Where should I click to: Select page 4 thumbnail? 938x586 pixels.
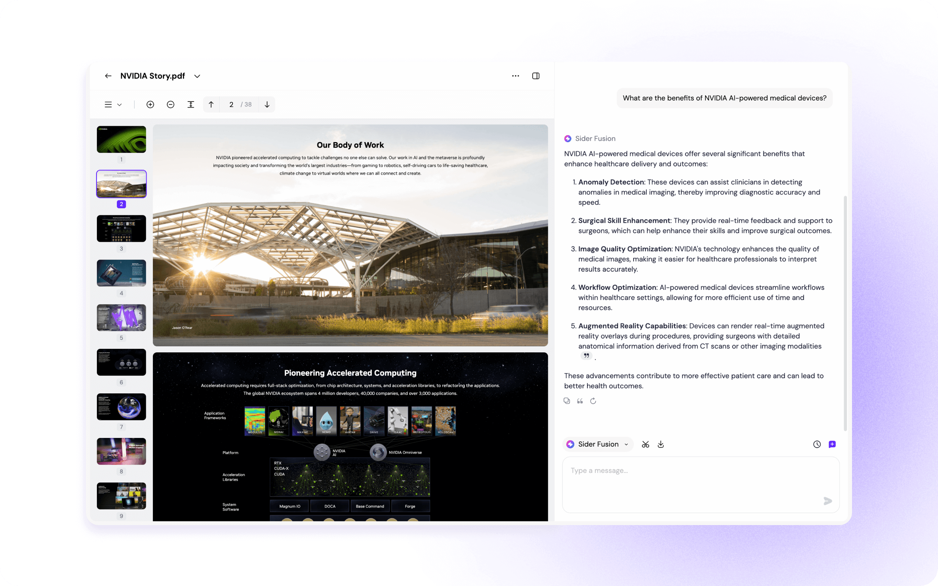[122, 273]
